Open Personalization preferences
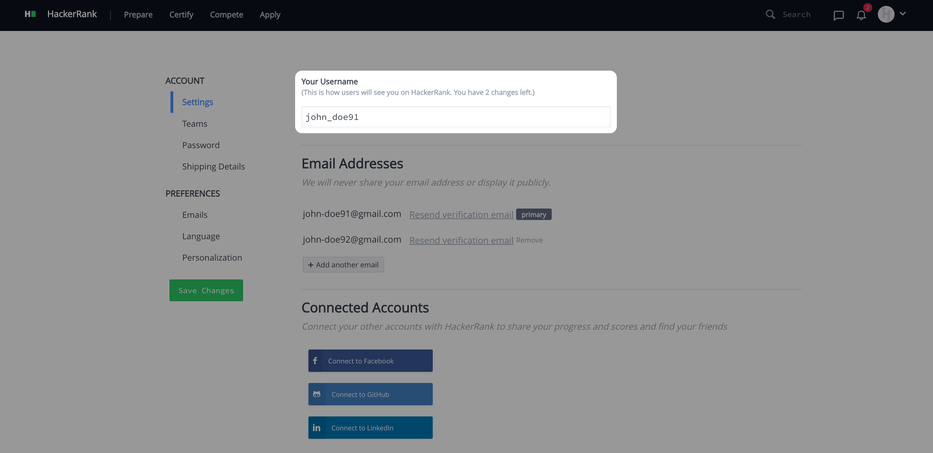 [212, 258]
